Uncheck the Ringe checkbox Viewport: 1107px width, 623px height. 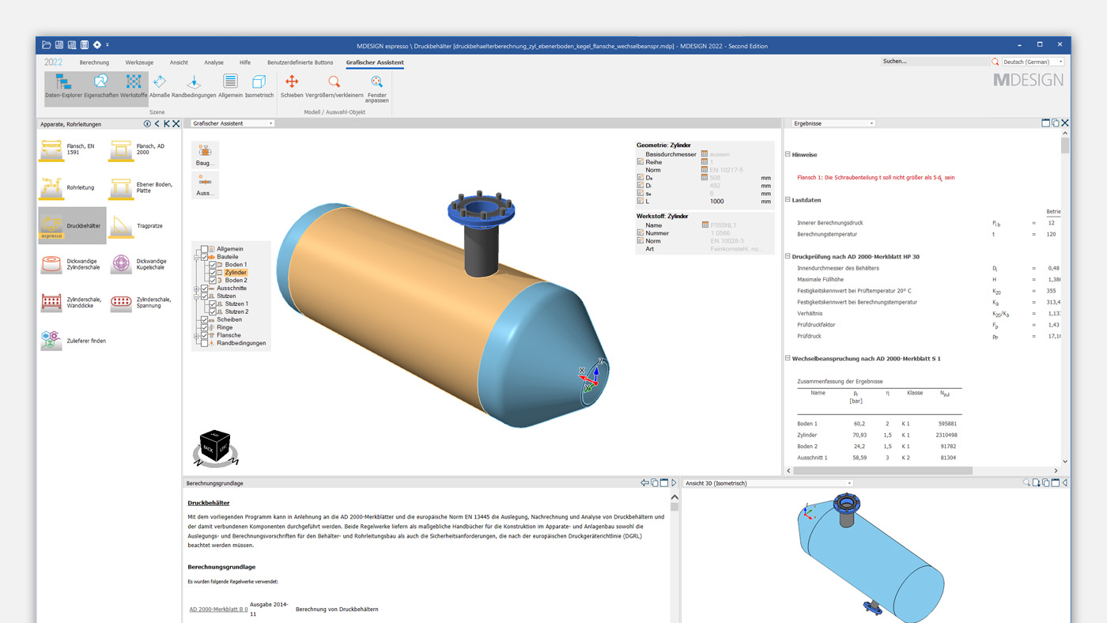pos(204,327)
